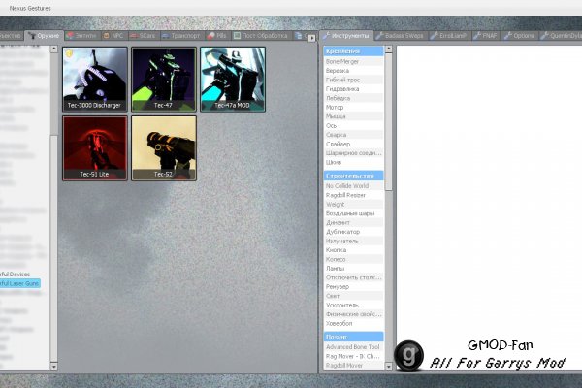Screen dimensions: 582x388
Task: Pick the Tec-52 weapon icon
Action: click(x=164, y=148)
